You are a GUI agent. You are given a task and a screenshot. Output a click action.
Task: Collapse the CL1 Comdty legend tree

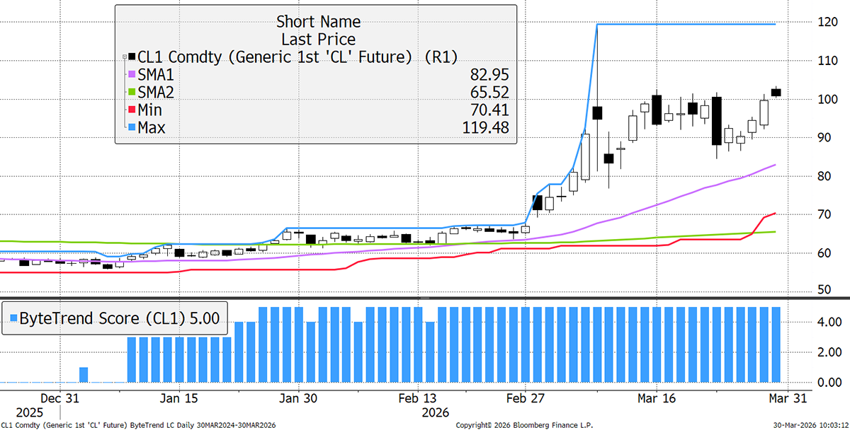[124, 55]
